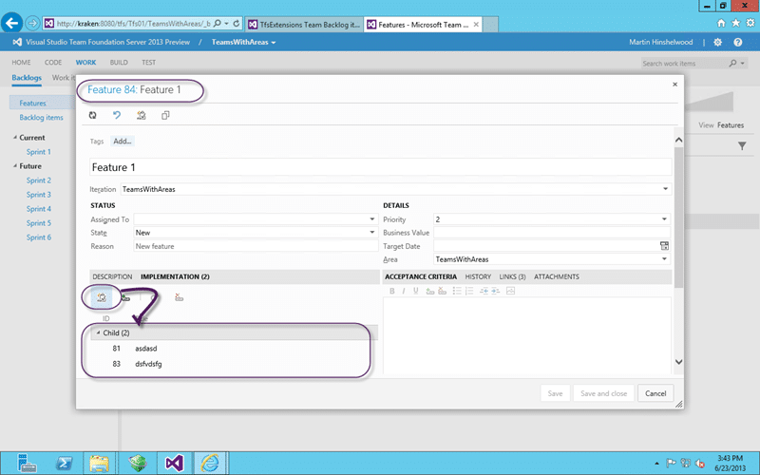The height and width of the screenshot is (475, 760).
Task: Refresh the work item via toolbar icon
Action: point(92,115)
